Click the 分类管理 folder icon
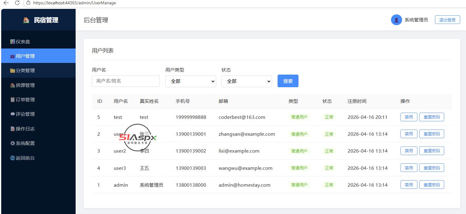The width and height of the screenshot is (466, 214). 13,71
